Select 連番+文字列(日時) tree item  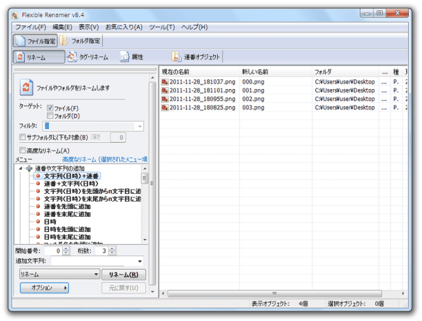71,184
